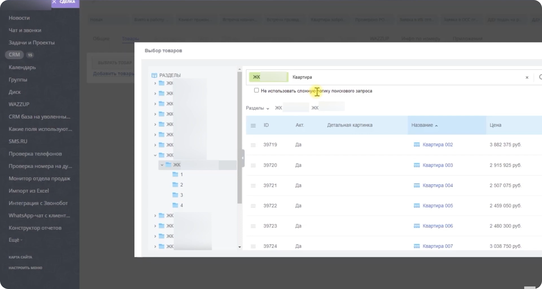This screenshot has width=542, height=289.
Task: Open Календарь in the left sidebar
Action: pyautogui.click(x=22, y=67)
